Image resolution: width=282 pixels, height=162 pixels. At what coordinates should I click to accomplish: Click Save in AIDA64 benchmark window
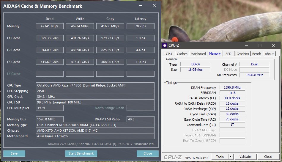tap(14, 154)
